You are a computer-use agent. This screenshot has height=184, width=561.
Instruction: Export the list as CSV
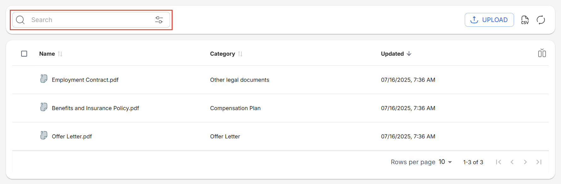click(x=525, y=20)
